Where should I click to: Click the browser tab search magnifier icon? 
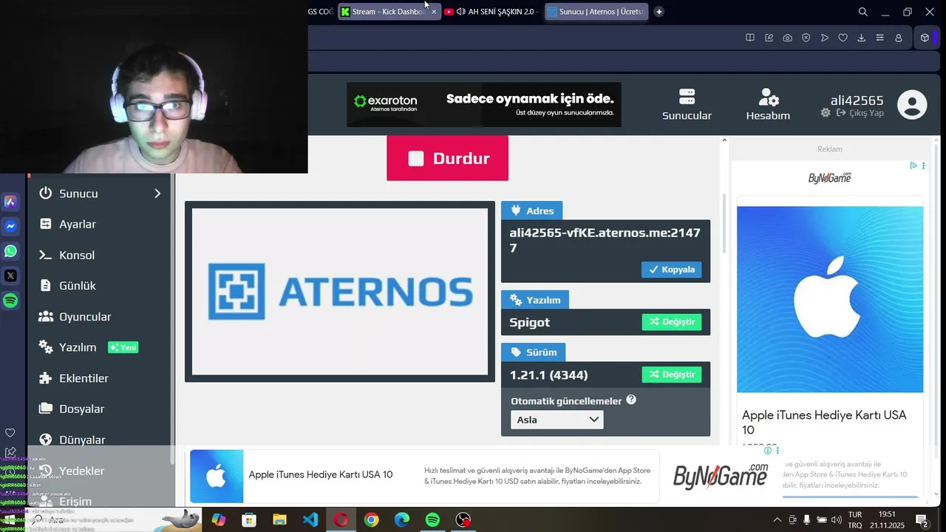(862, 12)
